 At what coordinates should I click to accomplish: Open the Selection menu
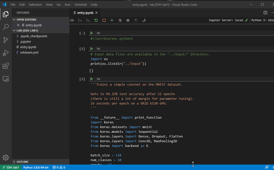(x=35, y=5)
